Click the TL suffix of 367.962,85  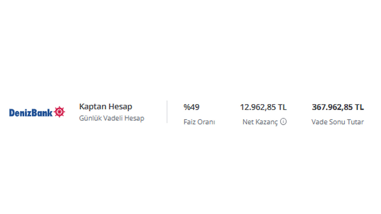(x=360, y=107)
